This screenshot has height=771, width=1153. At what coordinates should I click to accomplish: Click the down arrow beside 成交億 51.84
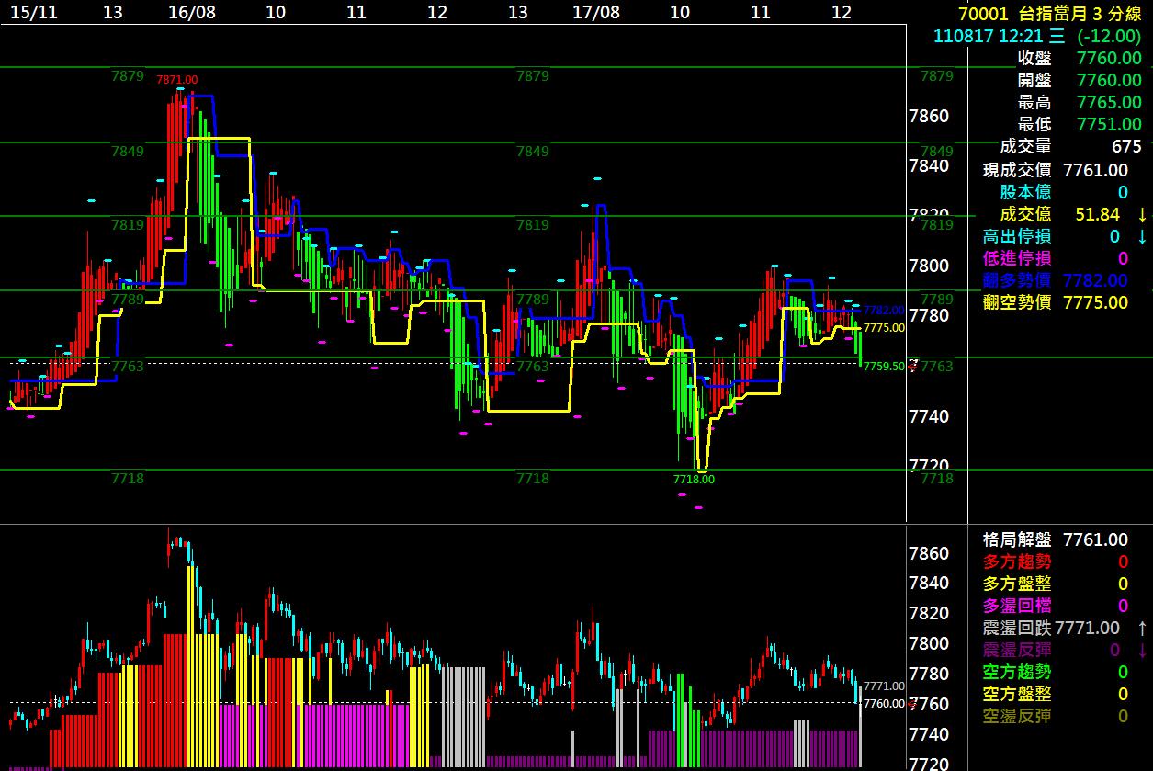pyautogui.click(x=1142, y=214)
